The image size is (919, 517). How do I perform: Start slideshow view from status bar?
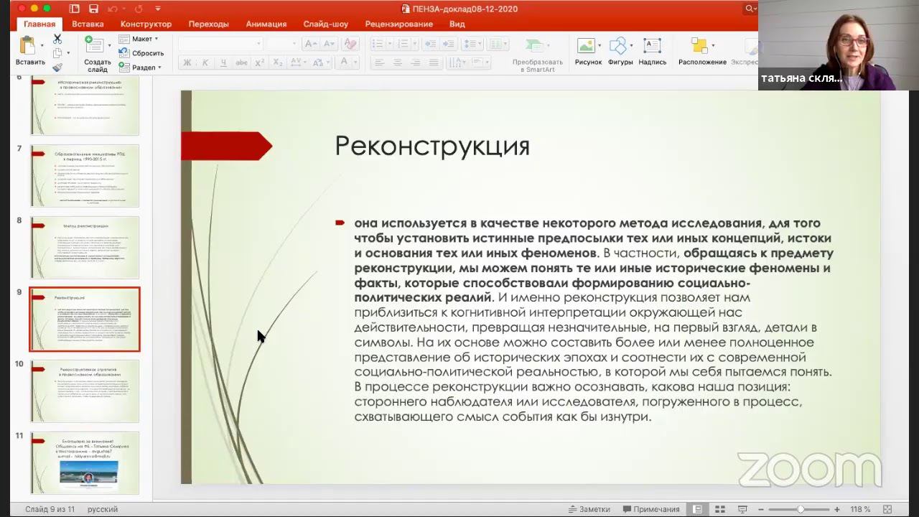coord(742,509)
